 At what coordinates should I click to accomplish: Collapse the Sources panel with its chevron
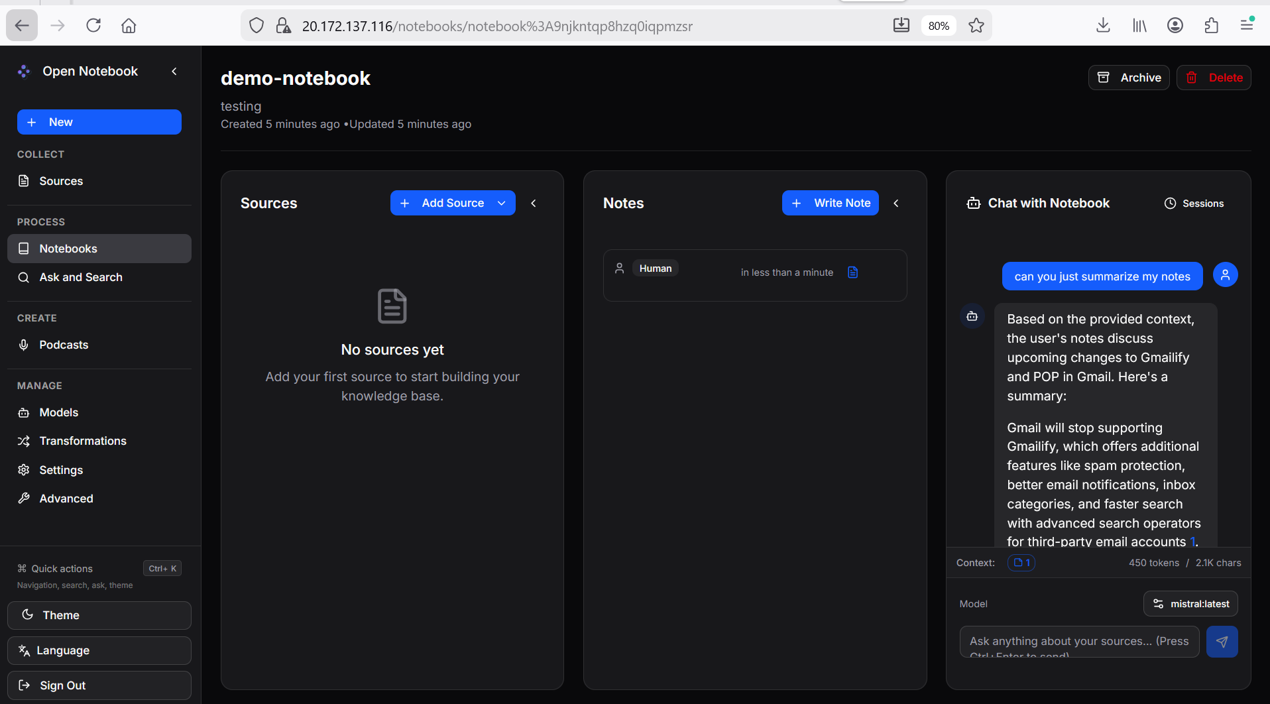click(534, 203)
